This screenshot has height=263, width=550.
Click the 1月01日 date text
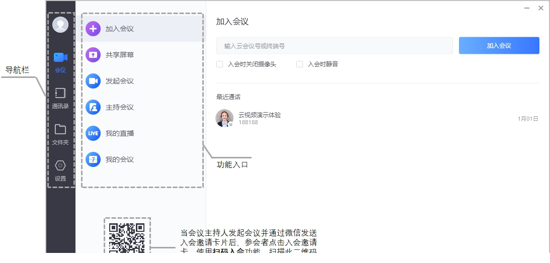click(527, 119)
